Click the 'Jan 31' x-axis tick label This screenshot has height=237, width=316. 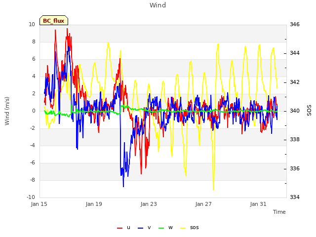pos(258,204)
